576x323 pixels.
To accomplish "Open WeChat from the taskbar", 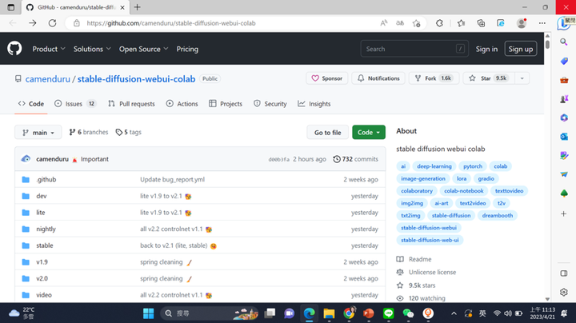I will point(408,313).
